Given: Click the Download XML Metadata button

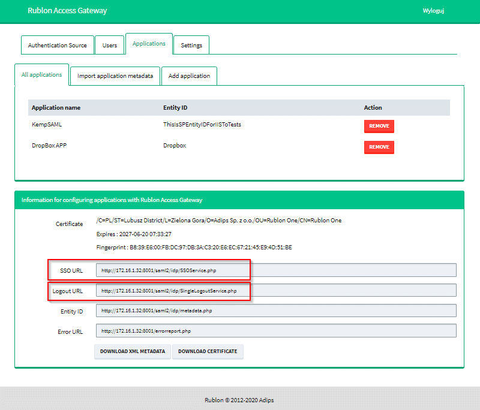Looking at the screenshot, I should pos(133,351).
